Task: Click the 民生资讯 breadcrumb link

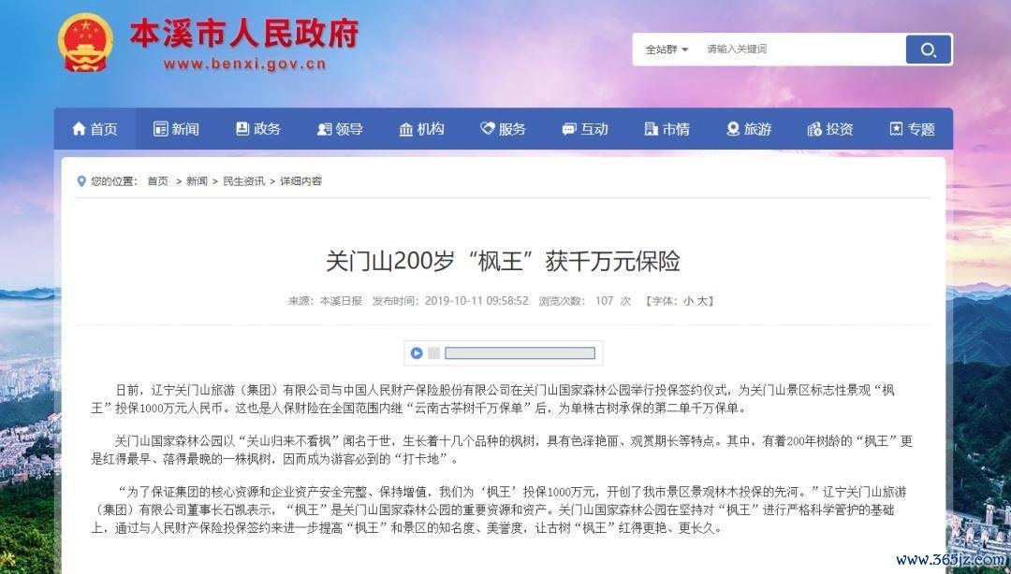Action: (243, 181)
